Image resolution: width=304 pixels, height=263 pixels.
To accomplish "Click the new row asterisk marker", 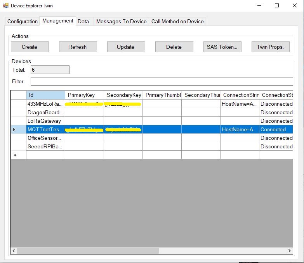I will click(15, 155).
